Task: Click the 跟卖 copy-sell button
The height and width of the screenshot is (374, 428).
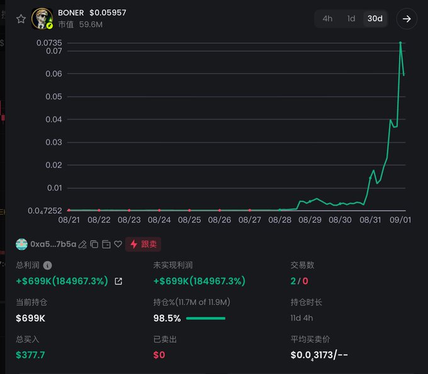Action: point(143,244)
